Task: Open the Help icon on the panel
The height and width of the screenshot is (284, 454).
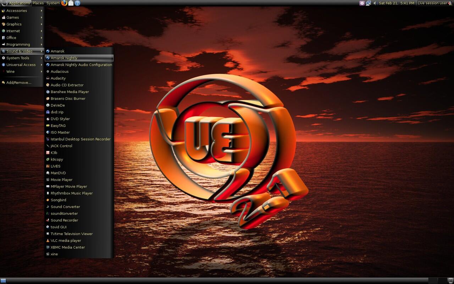Action: click(78, 3)
